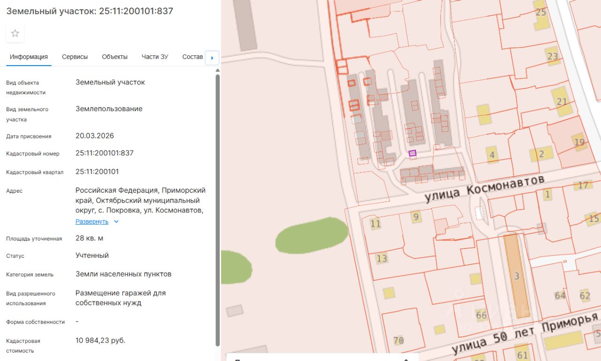Screen dimensions: 601x361
Task: Open the Части ЗУ tab
Action: (154, 57)
